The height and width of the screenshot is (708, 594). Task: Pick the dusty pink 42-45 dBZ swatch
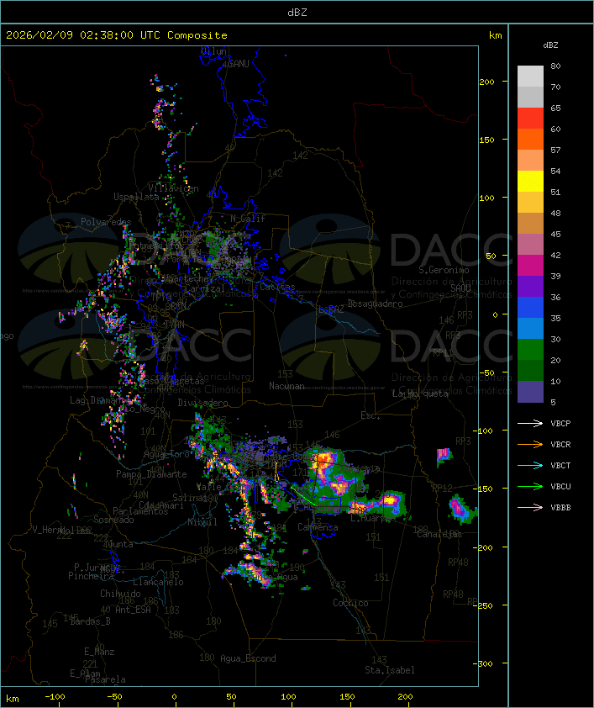(x=530, y=245)
